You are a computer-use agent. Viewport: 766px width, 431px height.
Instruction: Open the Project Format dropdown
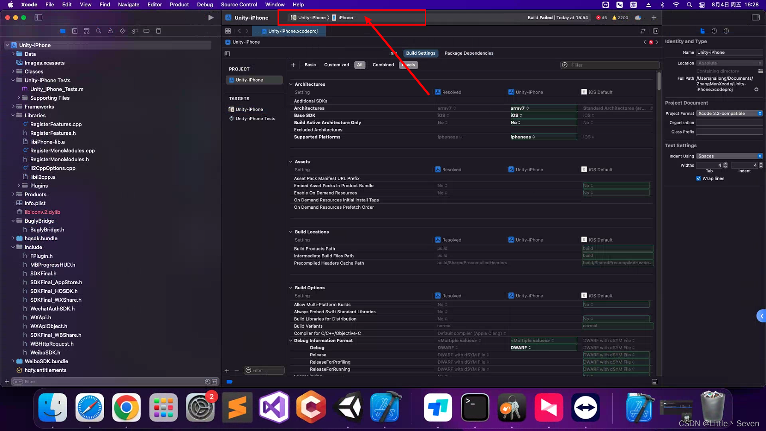point(729,114)
